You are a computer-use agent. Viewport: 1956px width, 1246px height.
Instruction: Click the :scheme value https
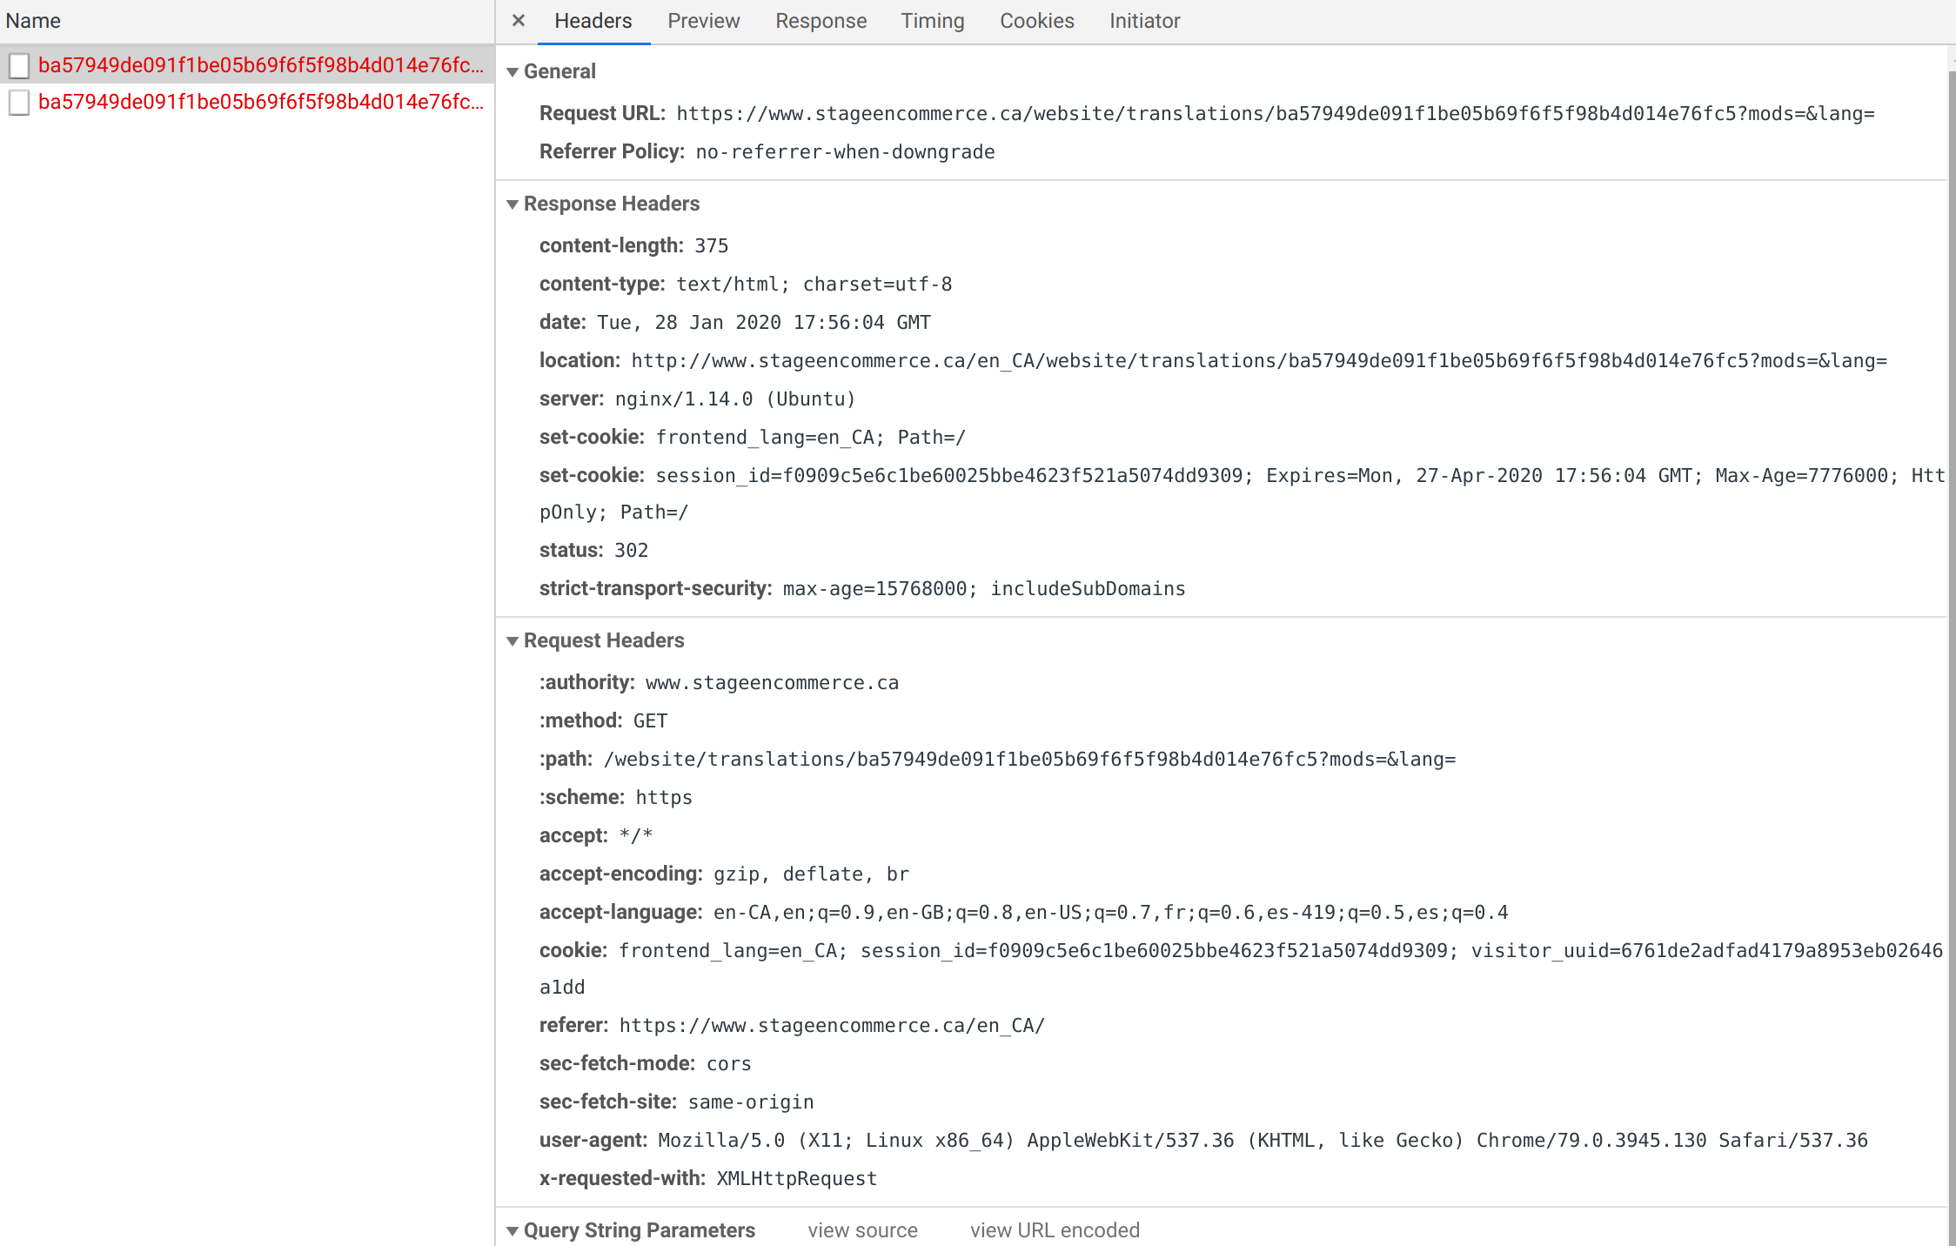point(664,798)
